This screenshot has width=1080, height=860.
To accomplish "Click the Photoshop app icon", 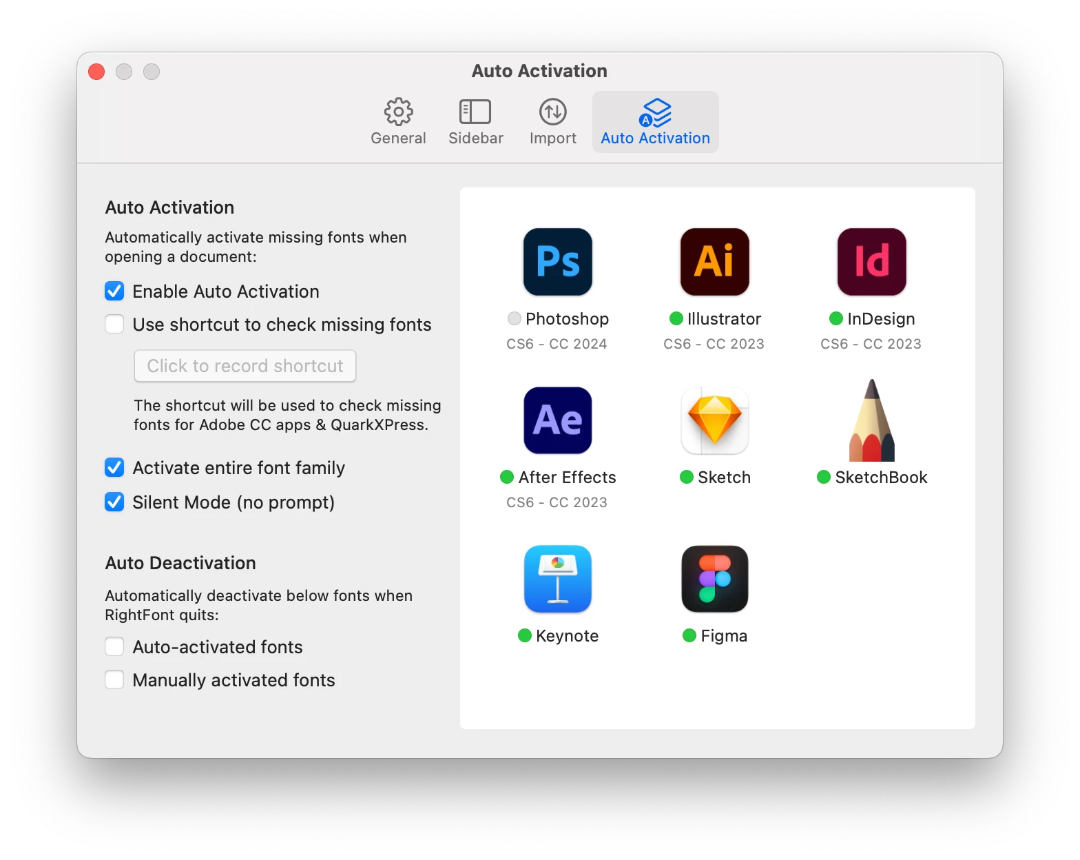I will (x=558, y=262).
